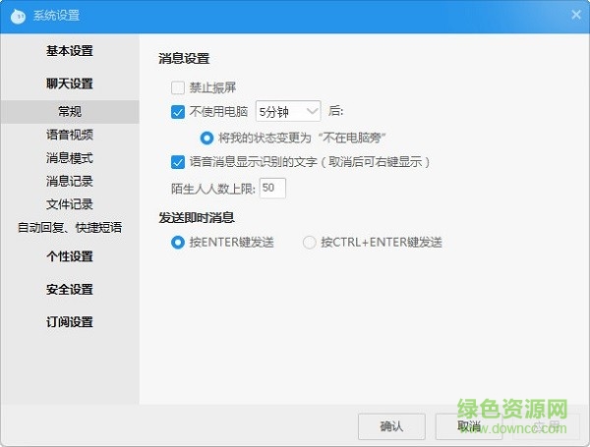590x447 pixels.
Task: Open 消息记录 settings page
Action: coord(69,182)
